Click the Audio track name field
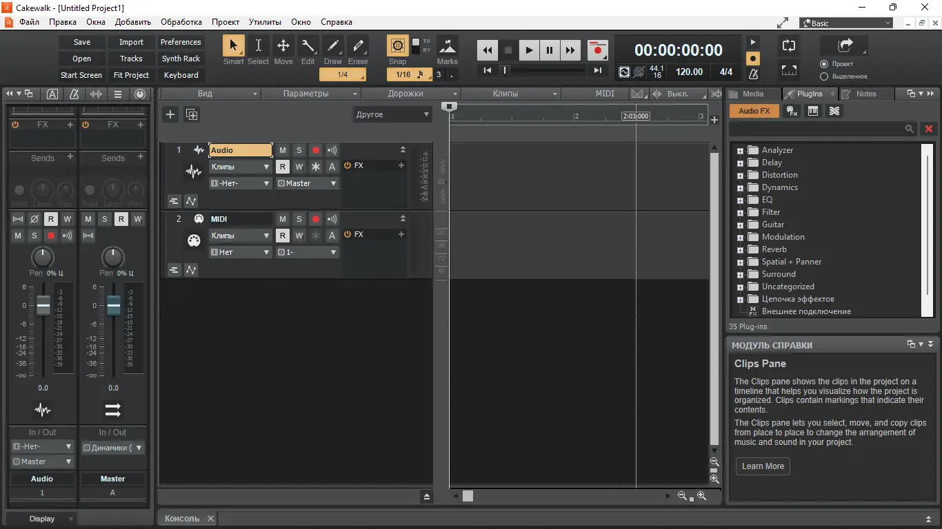 (241, 150)
